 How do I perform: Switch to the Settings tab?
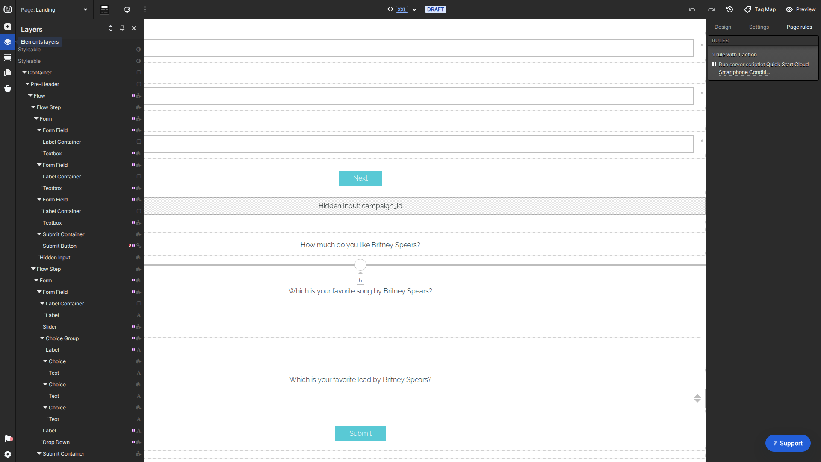759,27
